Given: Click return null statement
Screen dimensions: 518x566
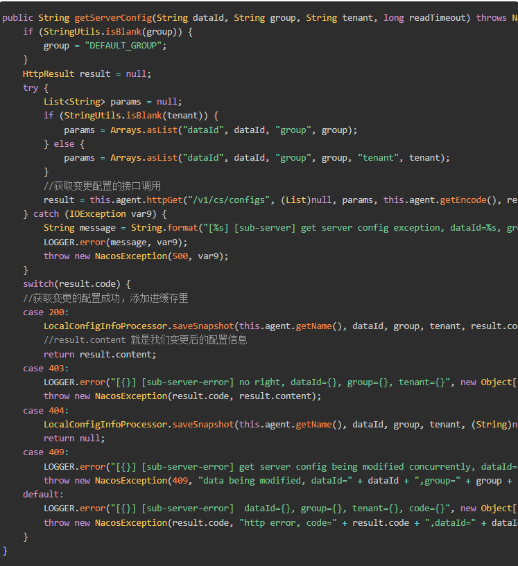Looking at the screenshot, I should point(74,439).
